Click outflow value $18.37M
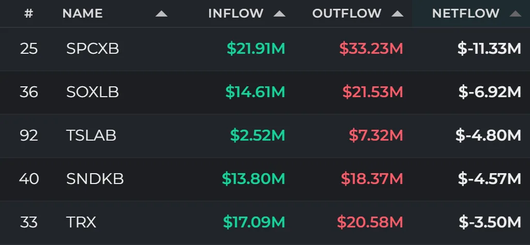 click(x=372, y=179)
